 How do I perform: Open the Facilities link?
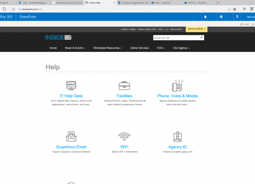(x=125, y=96)
